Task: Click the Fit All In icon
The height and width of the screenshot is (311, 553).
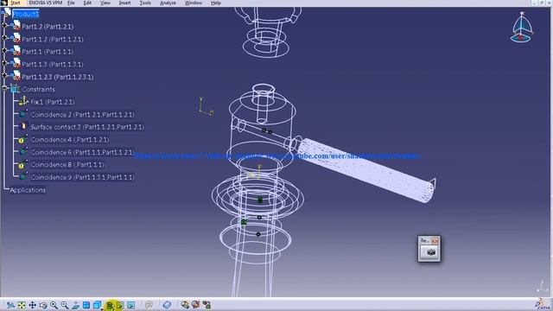Action: pos(22,305)
